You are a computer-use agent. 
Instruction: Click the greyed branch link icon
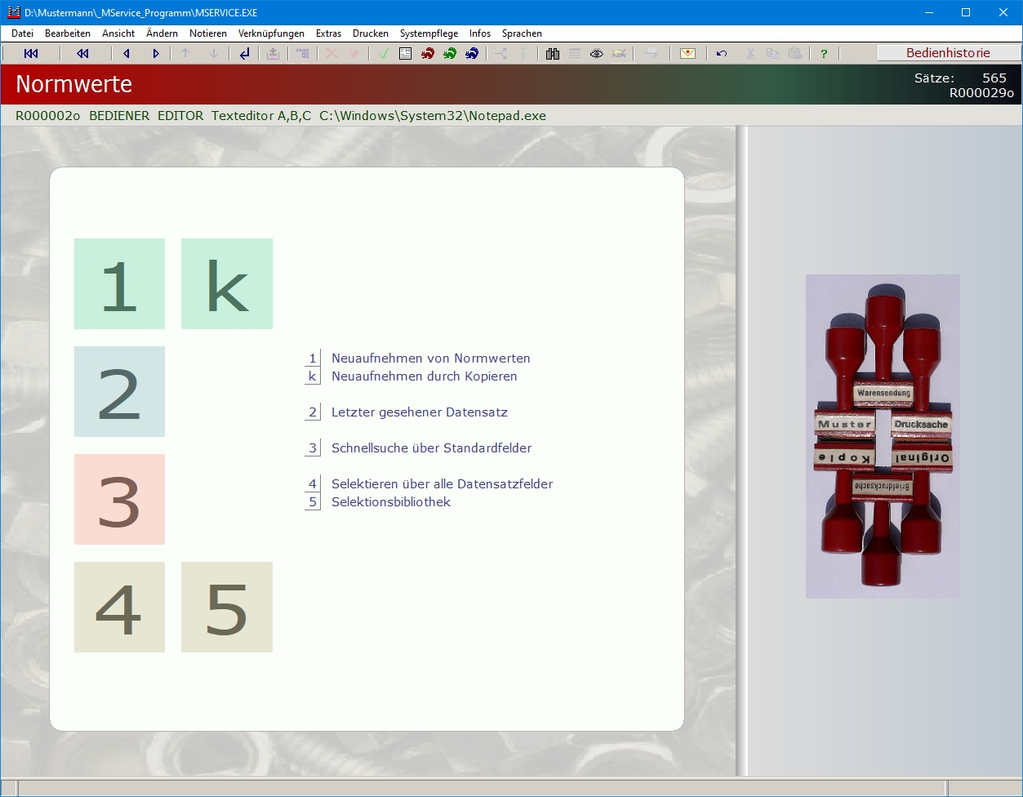point(501,54)
